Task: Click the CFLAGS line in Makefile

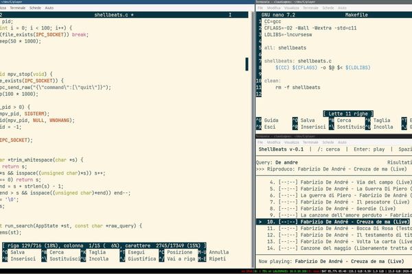Action: click(x=310, y=28)
